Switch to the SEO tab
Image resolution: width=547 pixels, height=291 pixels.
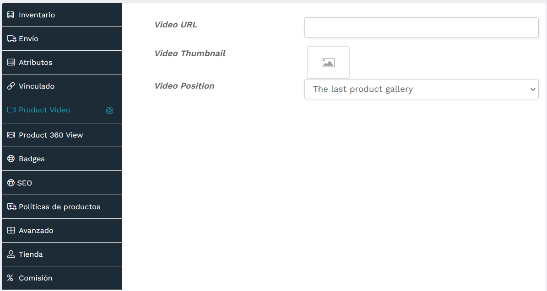[25, 183]
